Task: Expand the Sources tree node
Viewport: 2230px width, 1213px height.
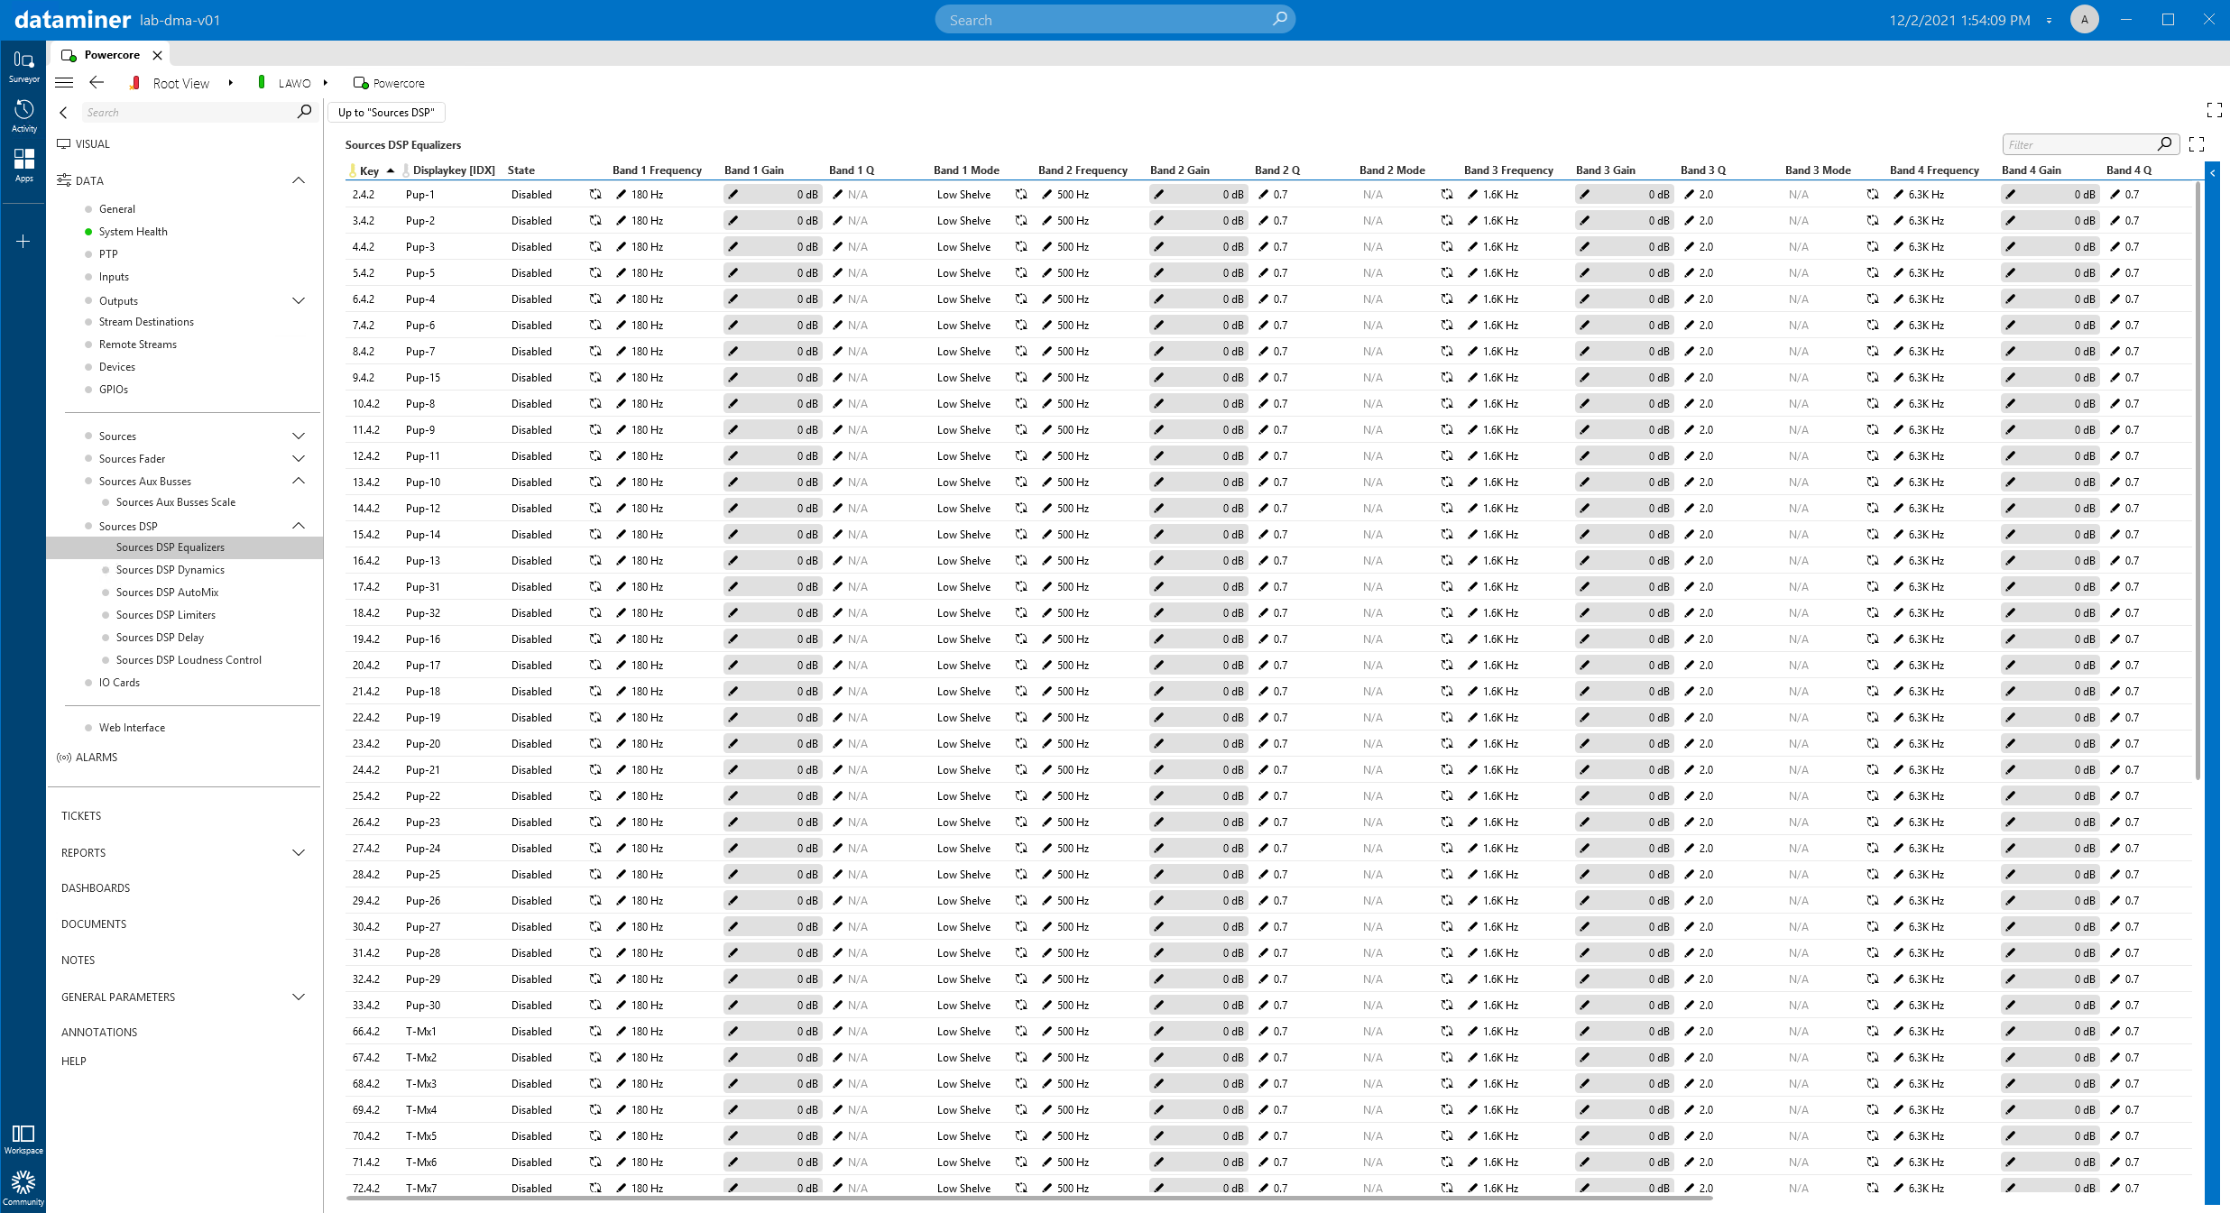Action: pyautogui.click(x=299, y=436)
